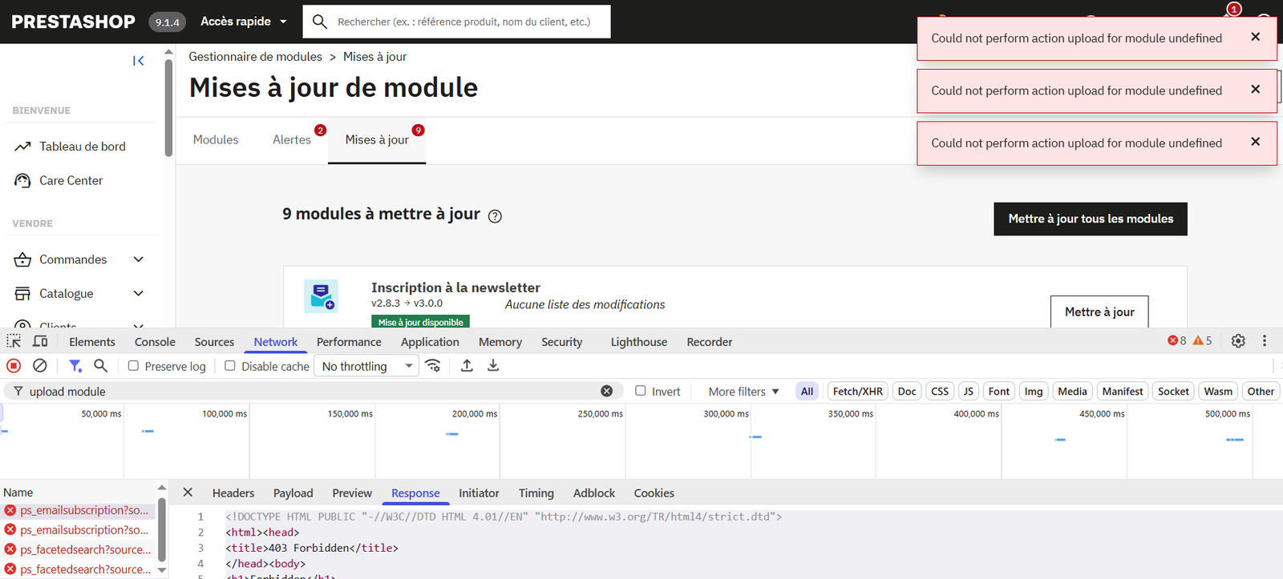Open the Tableau de bord page

[x=83, y=147]
